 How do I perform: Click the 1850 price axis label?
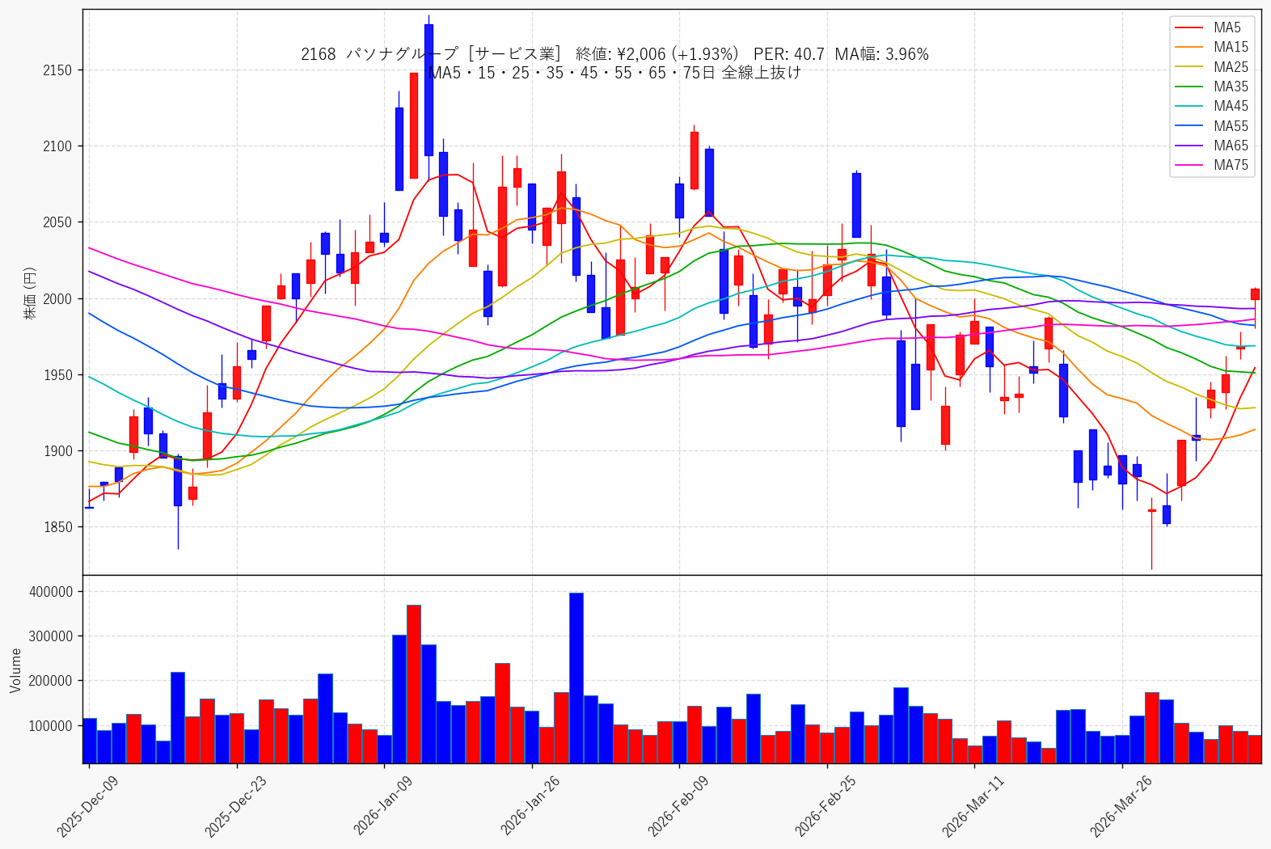tap(57, 527)
